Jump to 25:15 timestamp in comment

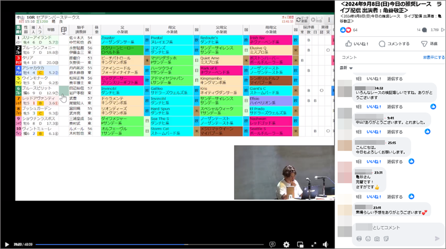point(392,143)
